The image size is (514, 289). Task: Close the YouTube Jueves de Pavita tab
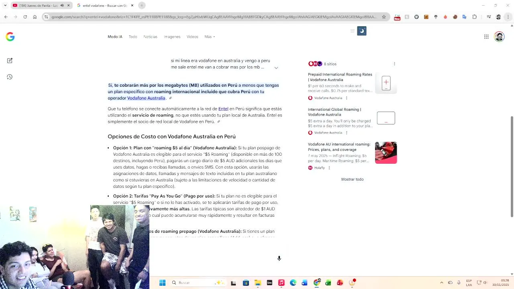68,6
